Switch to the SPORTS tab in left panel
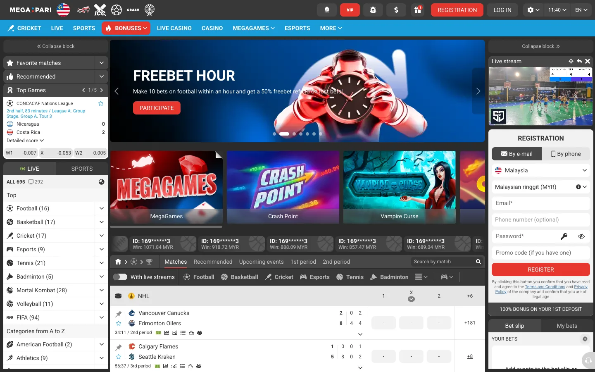The image size is (595, 372). click(82, 169)
